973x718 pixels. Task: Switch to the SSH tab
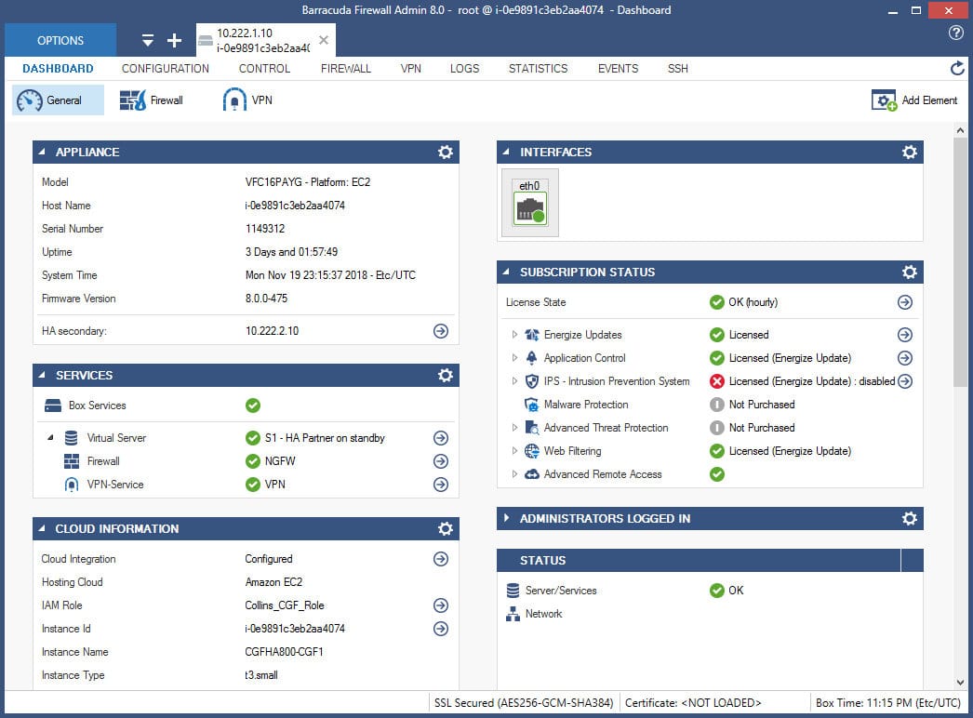tap(677, 68)
